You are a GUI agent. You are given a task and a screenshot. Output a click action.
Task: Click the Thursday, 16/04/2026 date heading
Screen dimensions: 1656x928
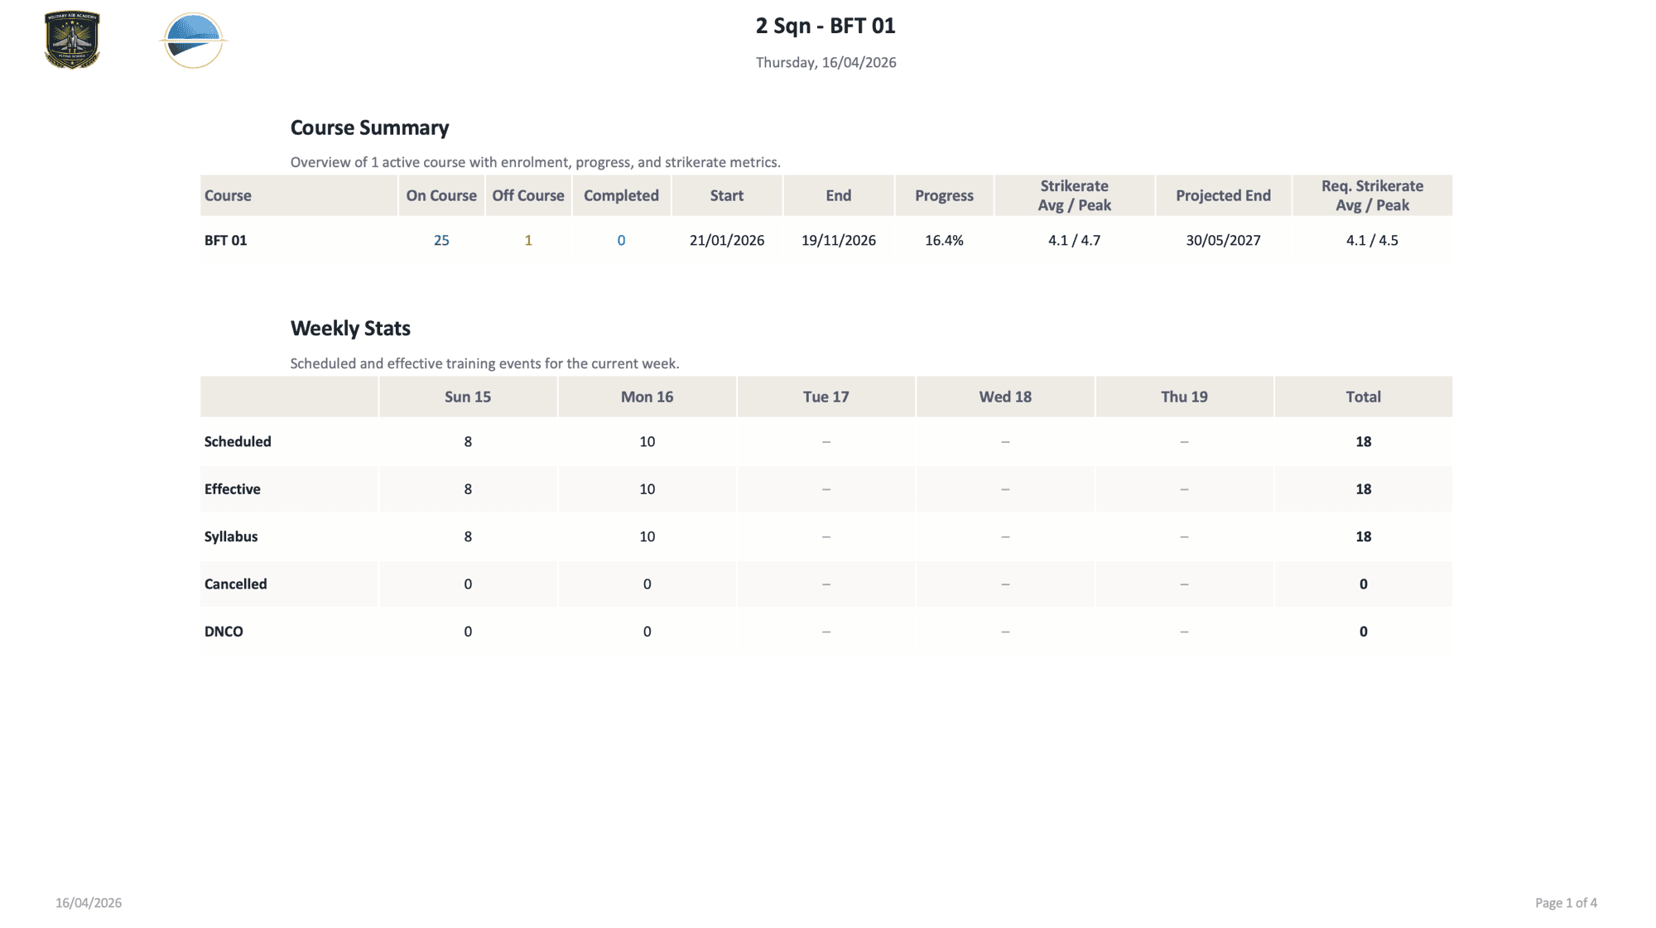826,62
